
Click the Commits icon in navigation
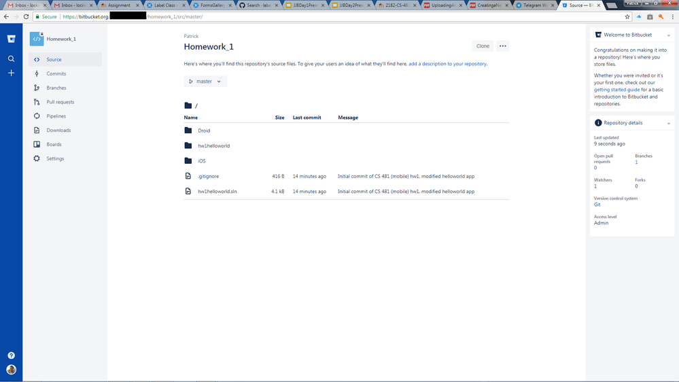(37, 73)
